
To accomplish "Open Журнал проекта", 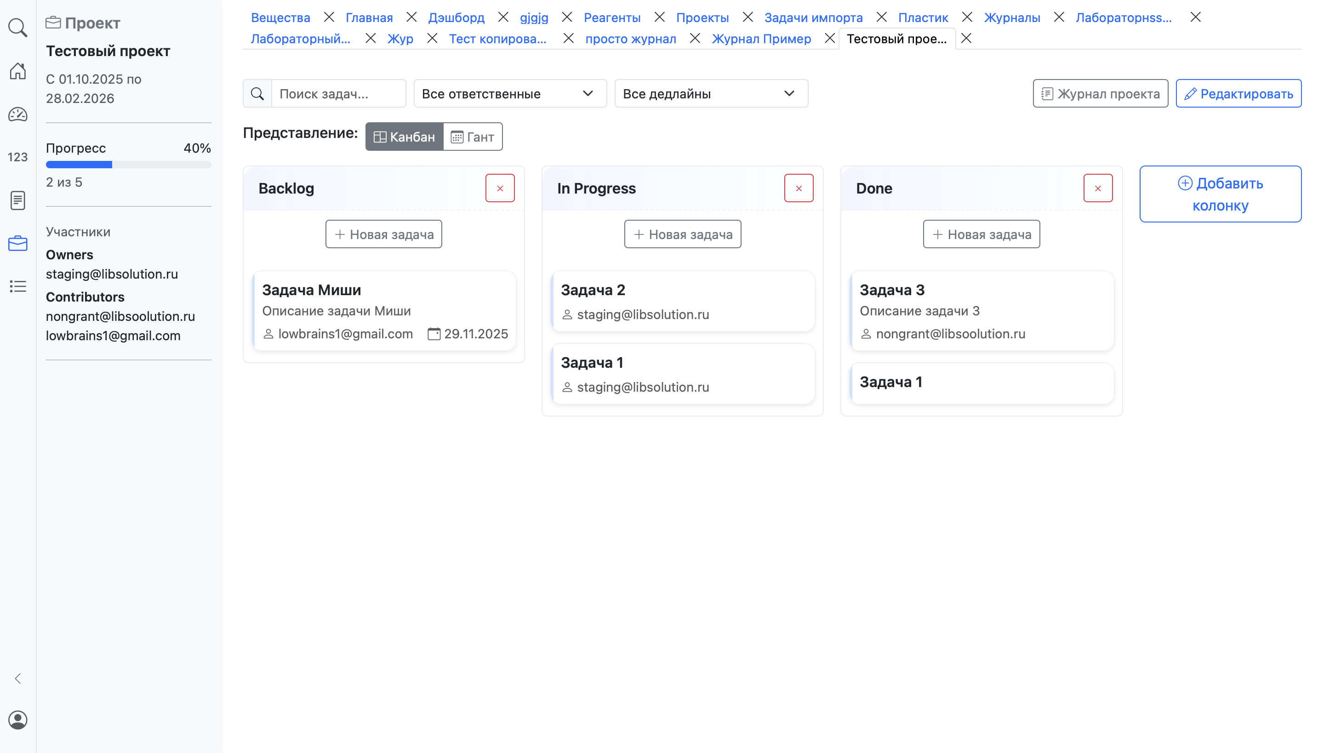I will pos(1100,93).
